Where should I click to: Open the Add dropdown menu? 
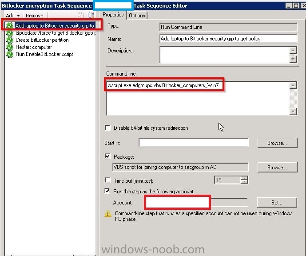tap(13, 16)
